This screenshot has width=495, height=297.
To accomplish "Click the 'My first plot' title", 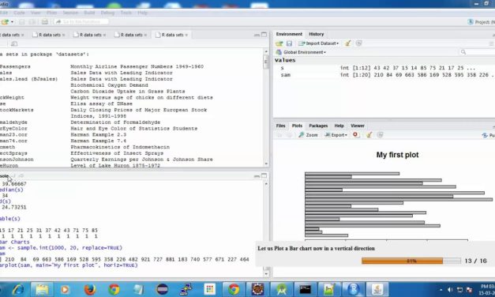I will (x=397, y=155).
